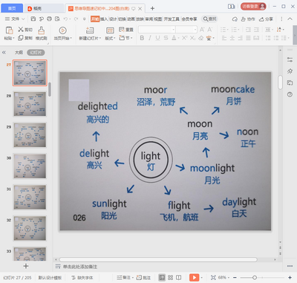
Task: Click the Print Preview icon
Action: (57, 19)
